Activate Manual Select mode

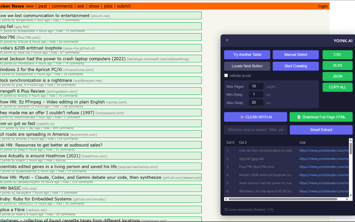click(x=295, y=55)
